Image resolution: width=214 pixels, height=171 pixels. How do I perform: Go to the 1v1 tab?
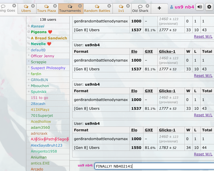(121, 9)
